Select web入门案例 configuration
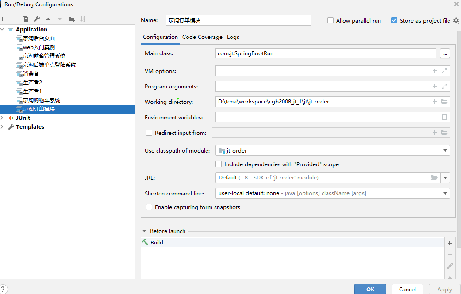The height and width of the screenshot is (294, 461). pos(39,47)
